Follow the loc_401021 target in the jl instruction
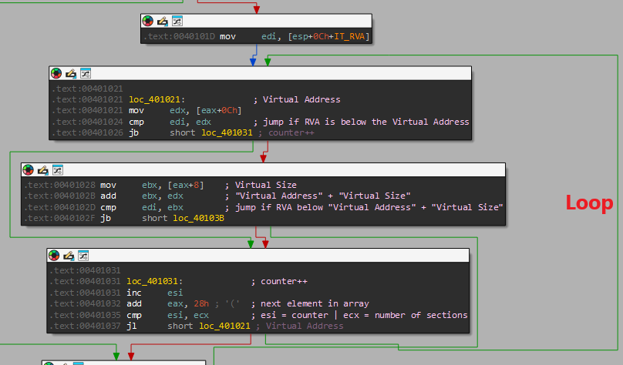 coord(224,326)
